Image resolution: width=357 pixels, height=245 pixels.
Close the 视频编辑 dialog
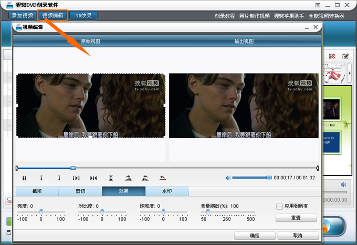316,27
